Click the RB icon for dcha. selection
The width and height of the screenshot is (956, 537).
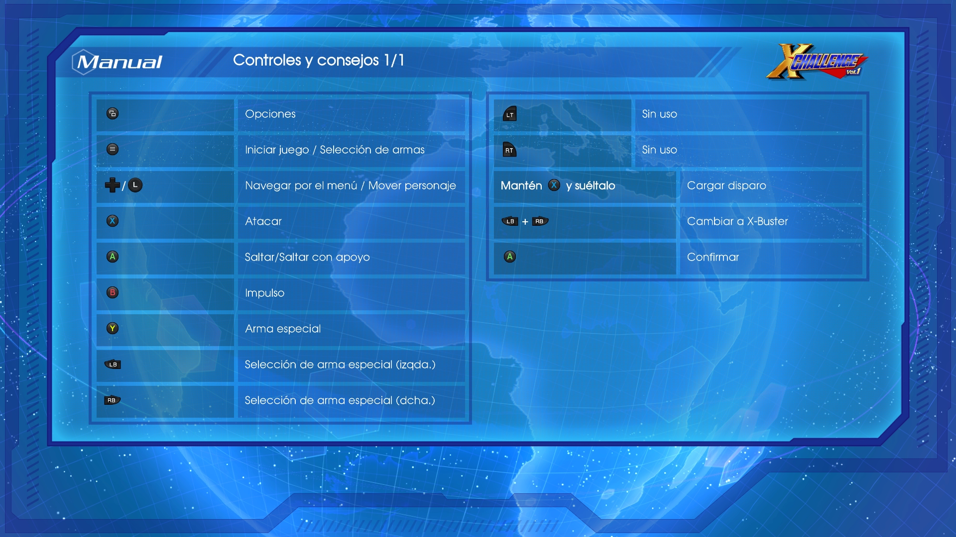click(112, 400)
